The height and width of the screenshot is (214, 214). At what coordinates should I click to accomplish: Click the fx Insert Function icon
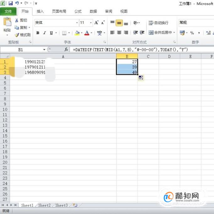pos(66,50)
